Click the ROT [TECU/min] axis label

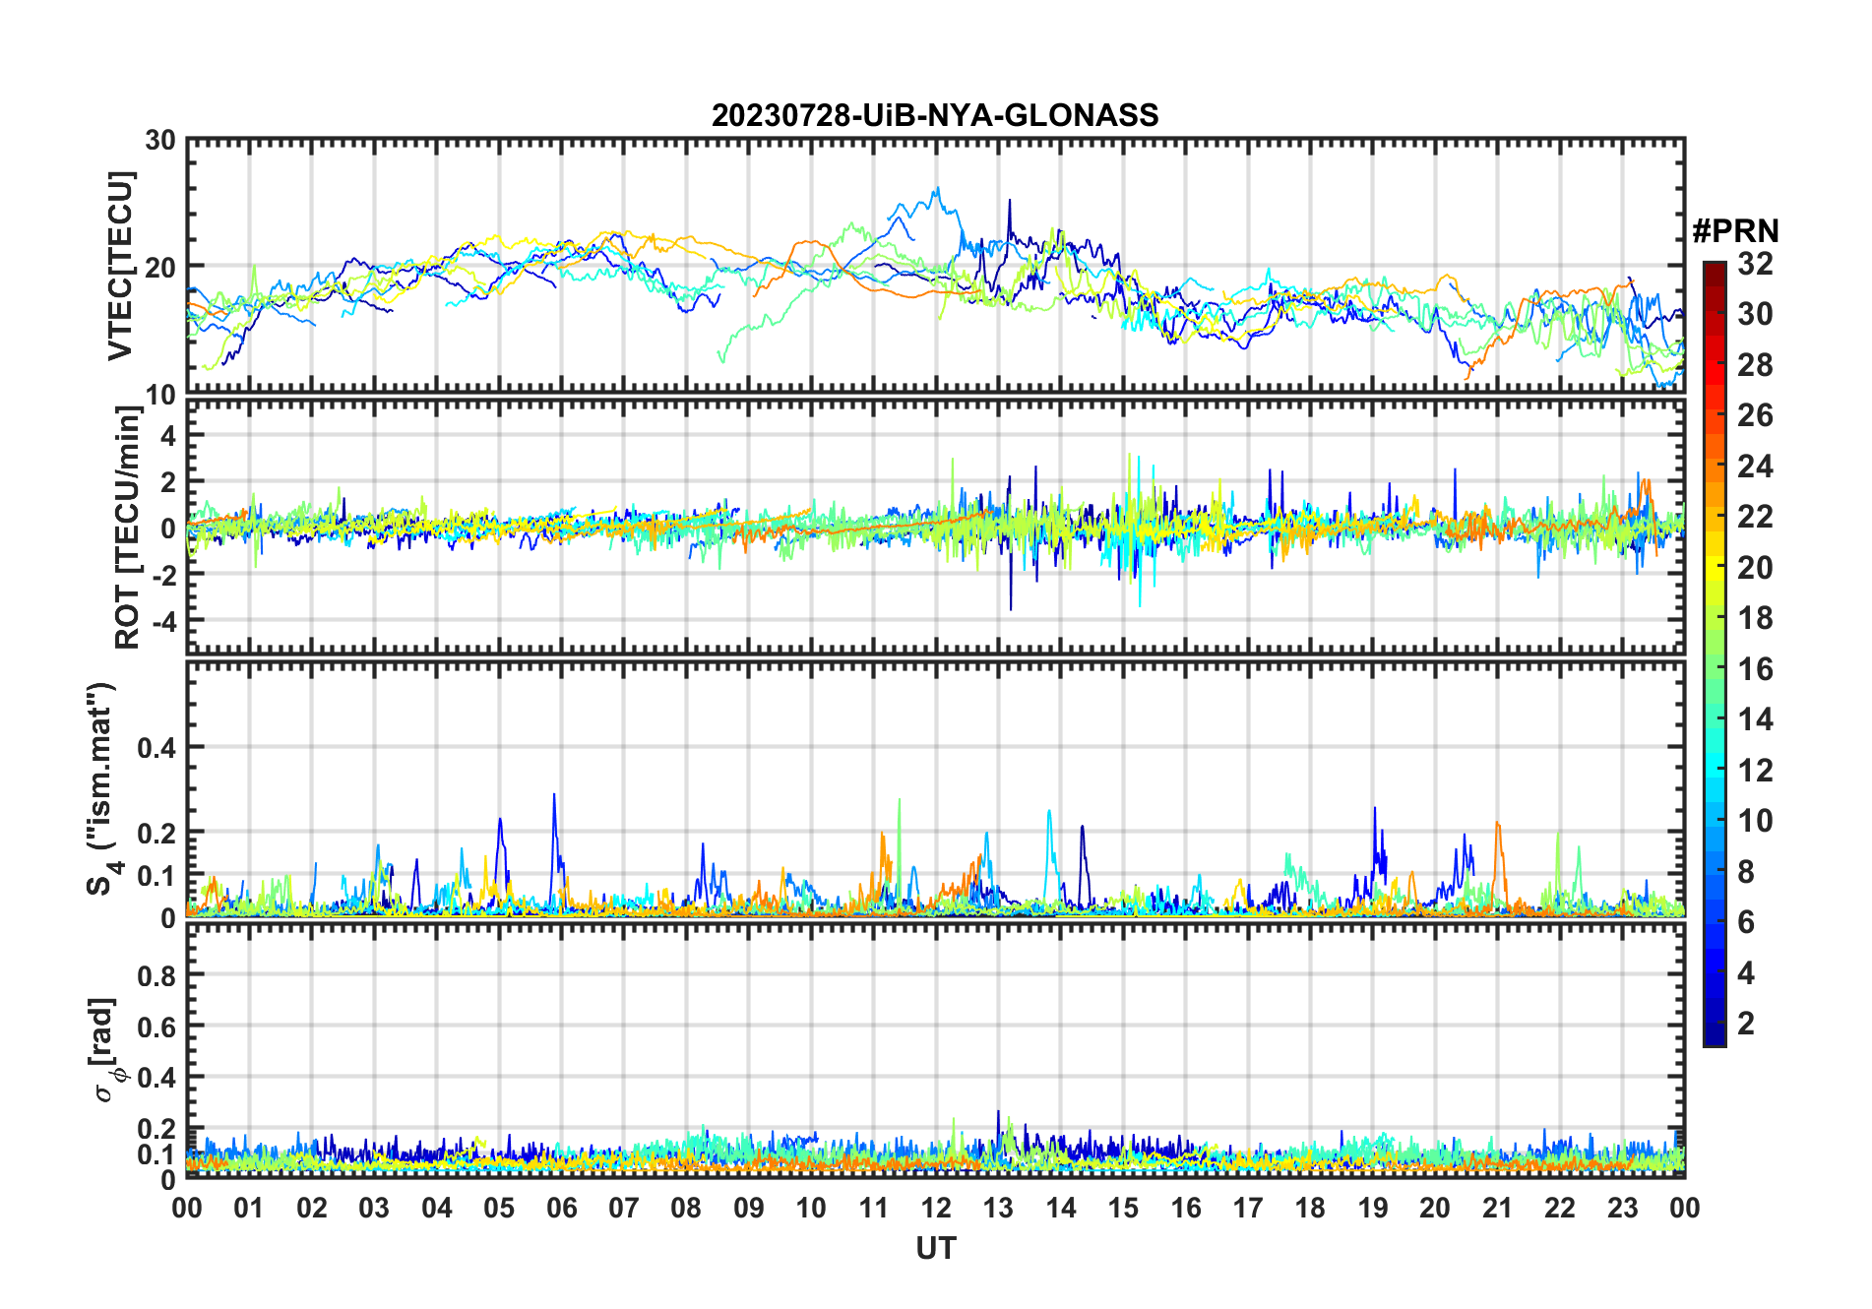coord(128,527)
